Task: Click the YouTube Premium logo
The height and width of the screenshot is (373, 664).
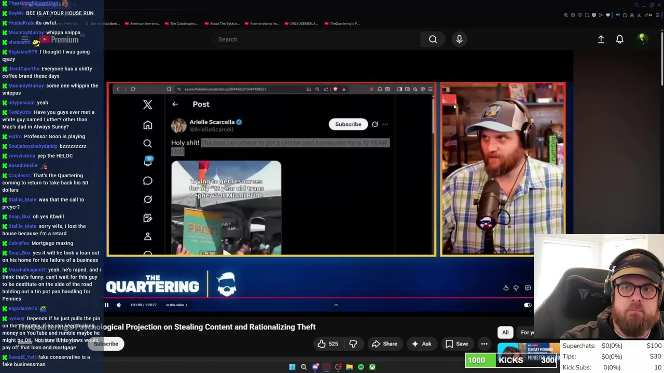Action: (58, 39)
